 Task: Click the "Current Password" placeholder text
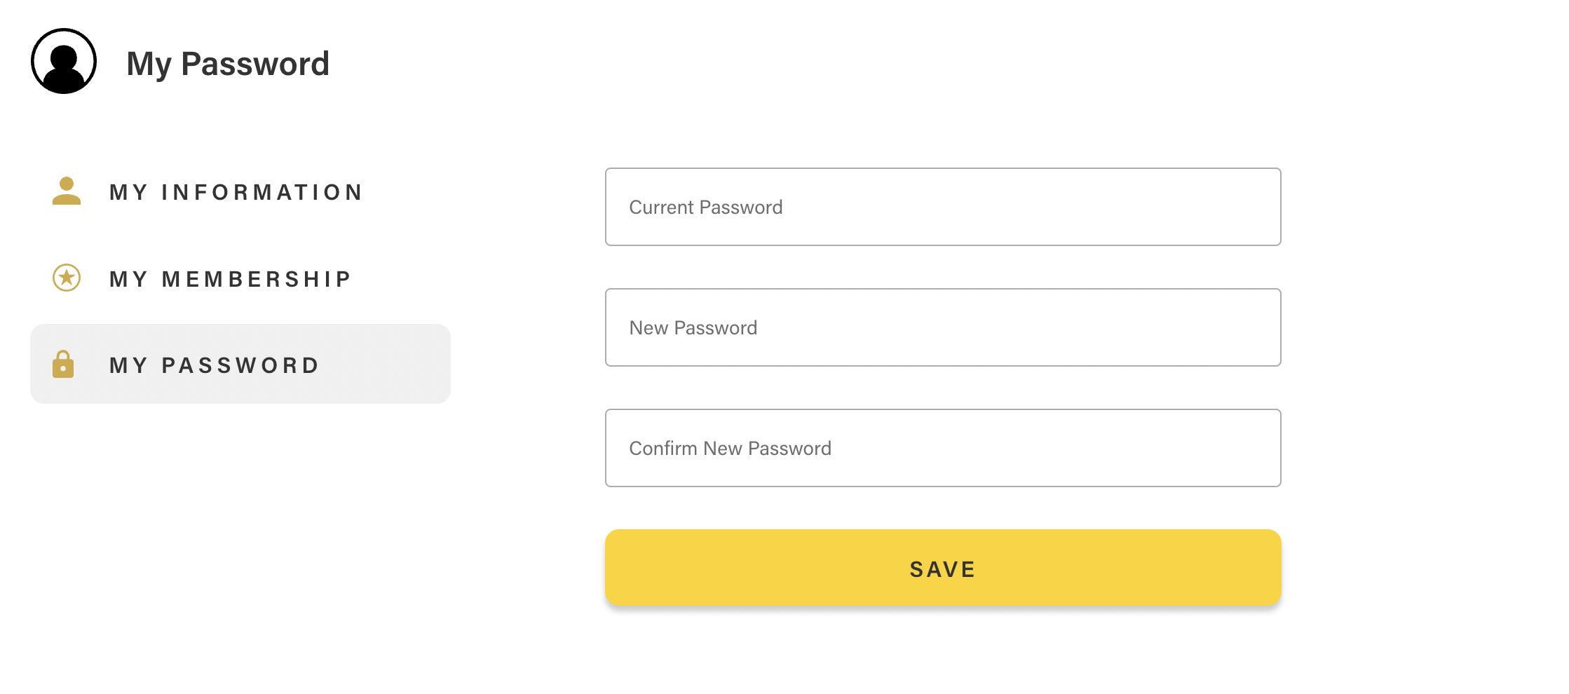[x=706, y=207]
